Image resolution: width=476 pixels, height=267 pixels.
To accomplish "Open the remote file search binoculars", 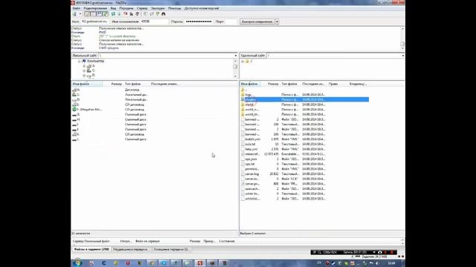I will click(164, 14).
